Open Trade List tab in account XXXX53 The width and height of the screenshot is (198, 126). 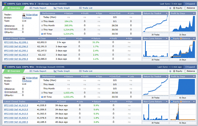[86, 8]
